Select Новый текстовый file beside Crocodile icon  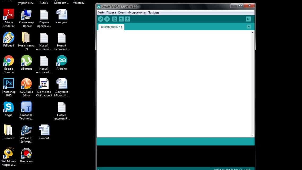62,111
